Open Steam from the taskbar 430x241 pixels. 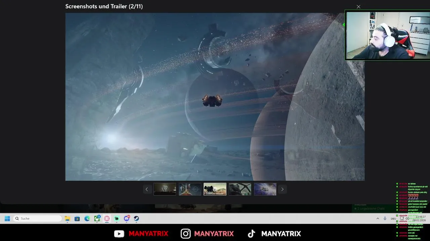pos(136,219)
